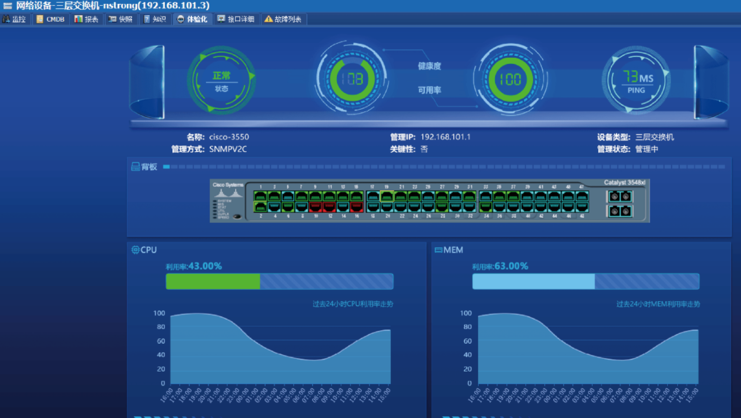Image resolution: width=741 pixels, height=418 pixels.
Task: Click switch port 40
Action: [527, 207]
